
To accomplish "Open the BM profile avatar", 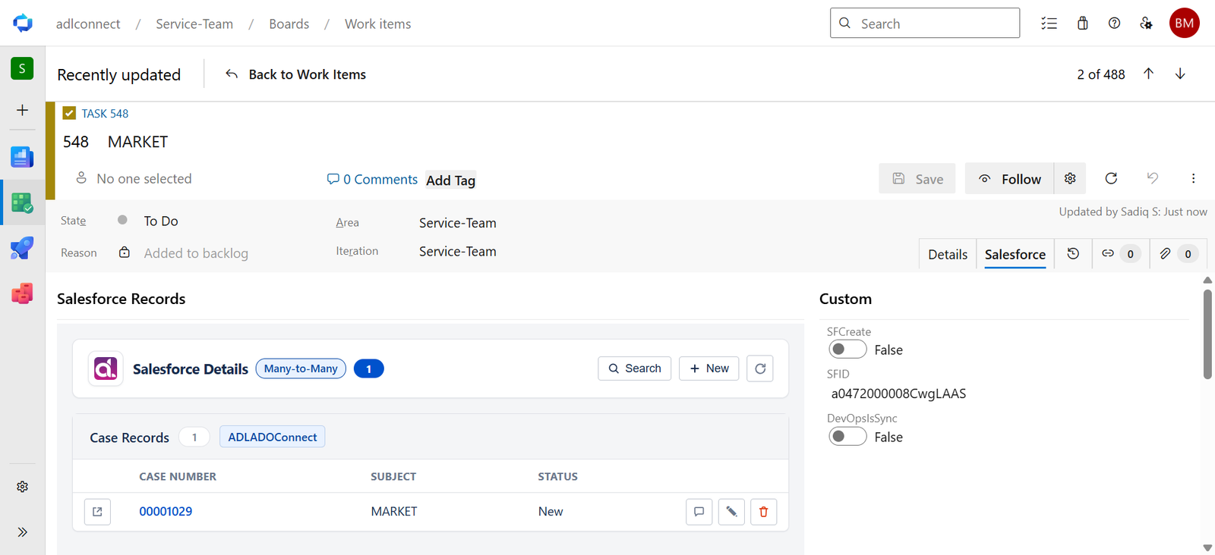I will tap(1184, 23).
